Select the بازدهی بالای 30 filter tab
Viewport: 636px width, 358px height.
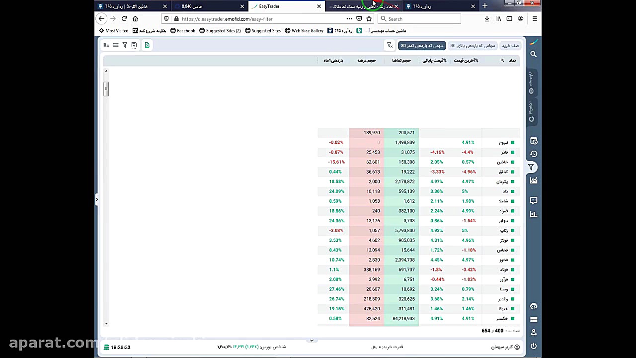pyautogui.click(x=473, y=46)
